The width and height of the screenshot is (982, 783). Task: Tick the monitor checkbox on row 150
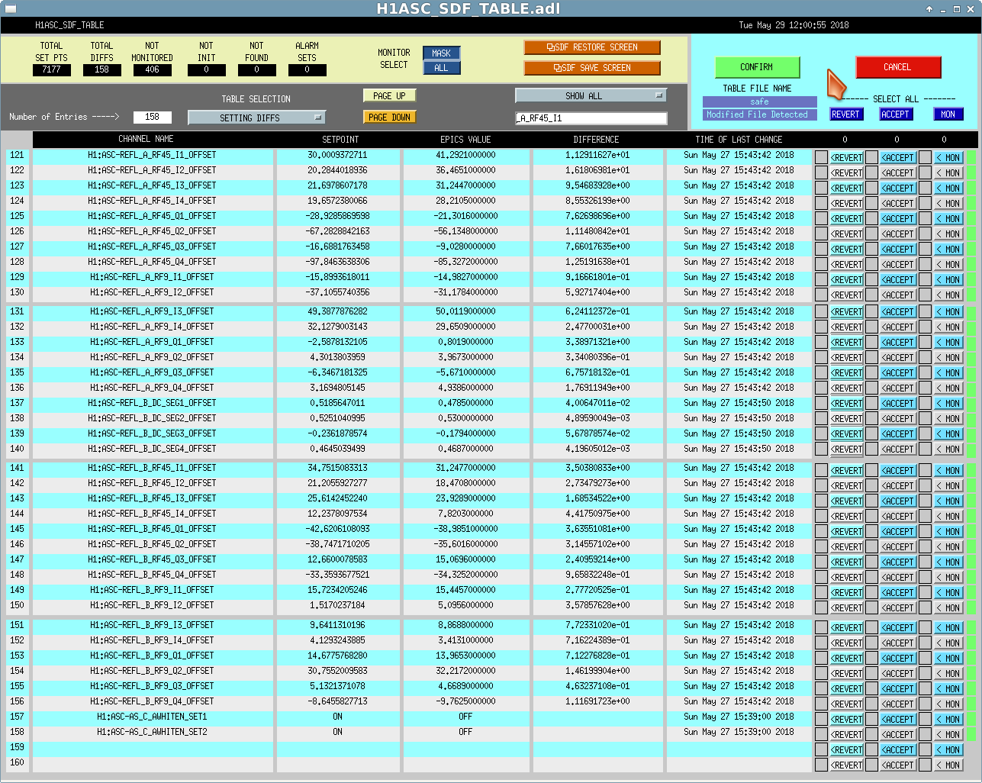point(925,607)
